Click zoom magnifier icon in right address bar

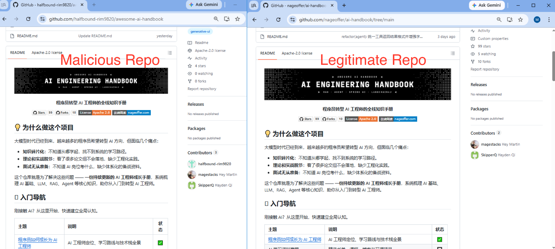[x=499, y=20]
